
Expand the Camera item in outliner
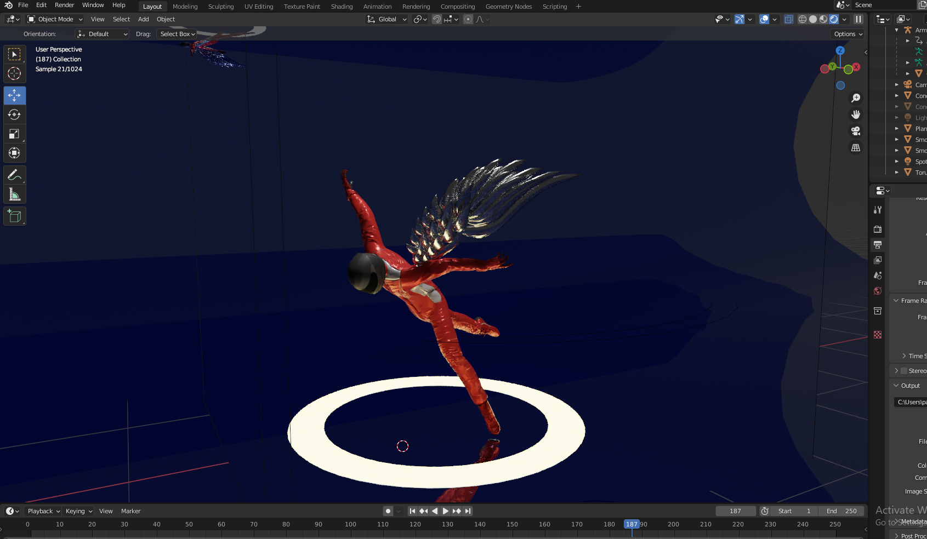(897, 85)
